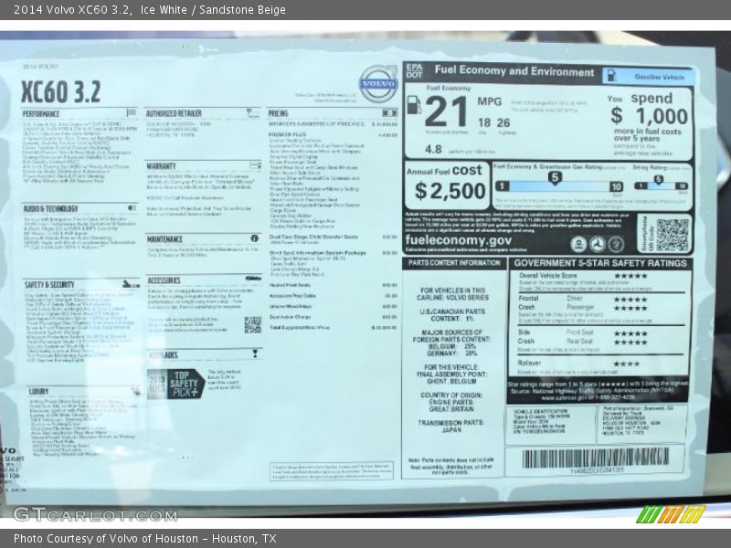This screenshot has height=548, width=731.
Task: Click the 5 marker on Smog Rating bar
Action: click(658, 179)
